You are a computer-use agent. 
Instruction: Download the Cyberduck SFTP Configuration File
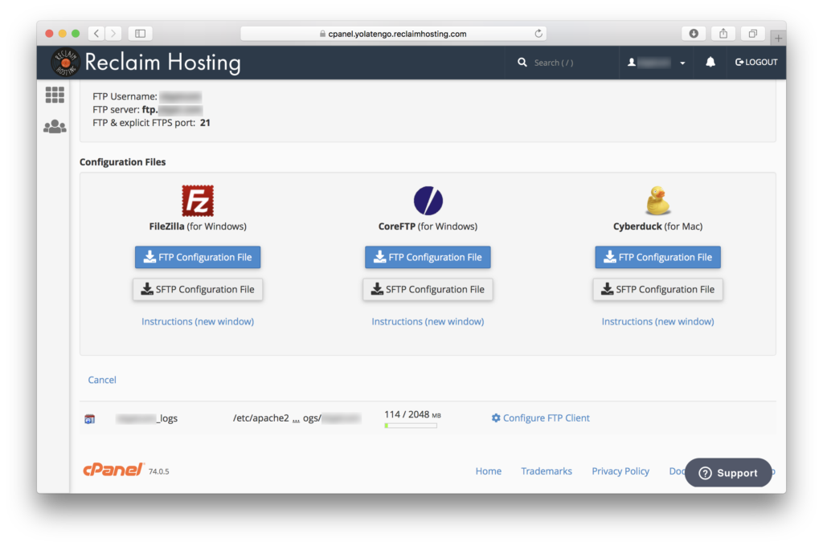pyautogui.click(x=657, y=289)
